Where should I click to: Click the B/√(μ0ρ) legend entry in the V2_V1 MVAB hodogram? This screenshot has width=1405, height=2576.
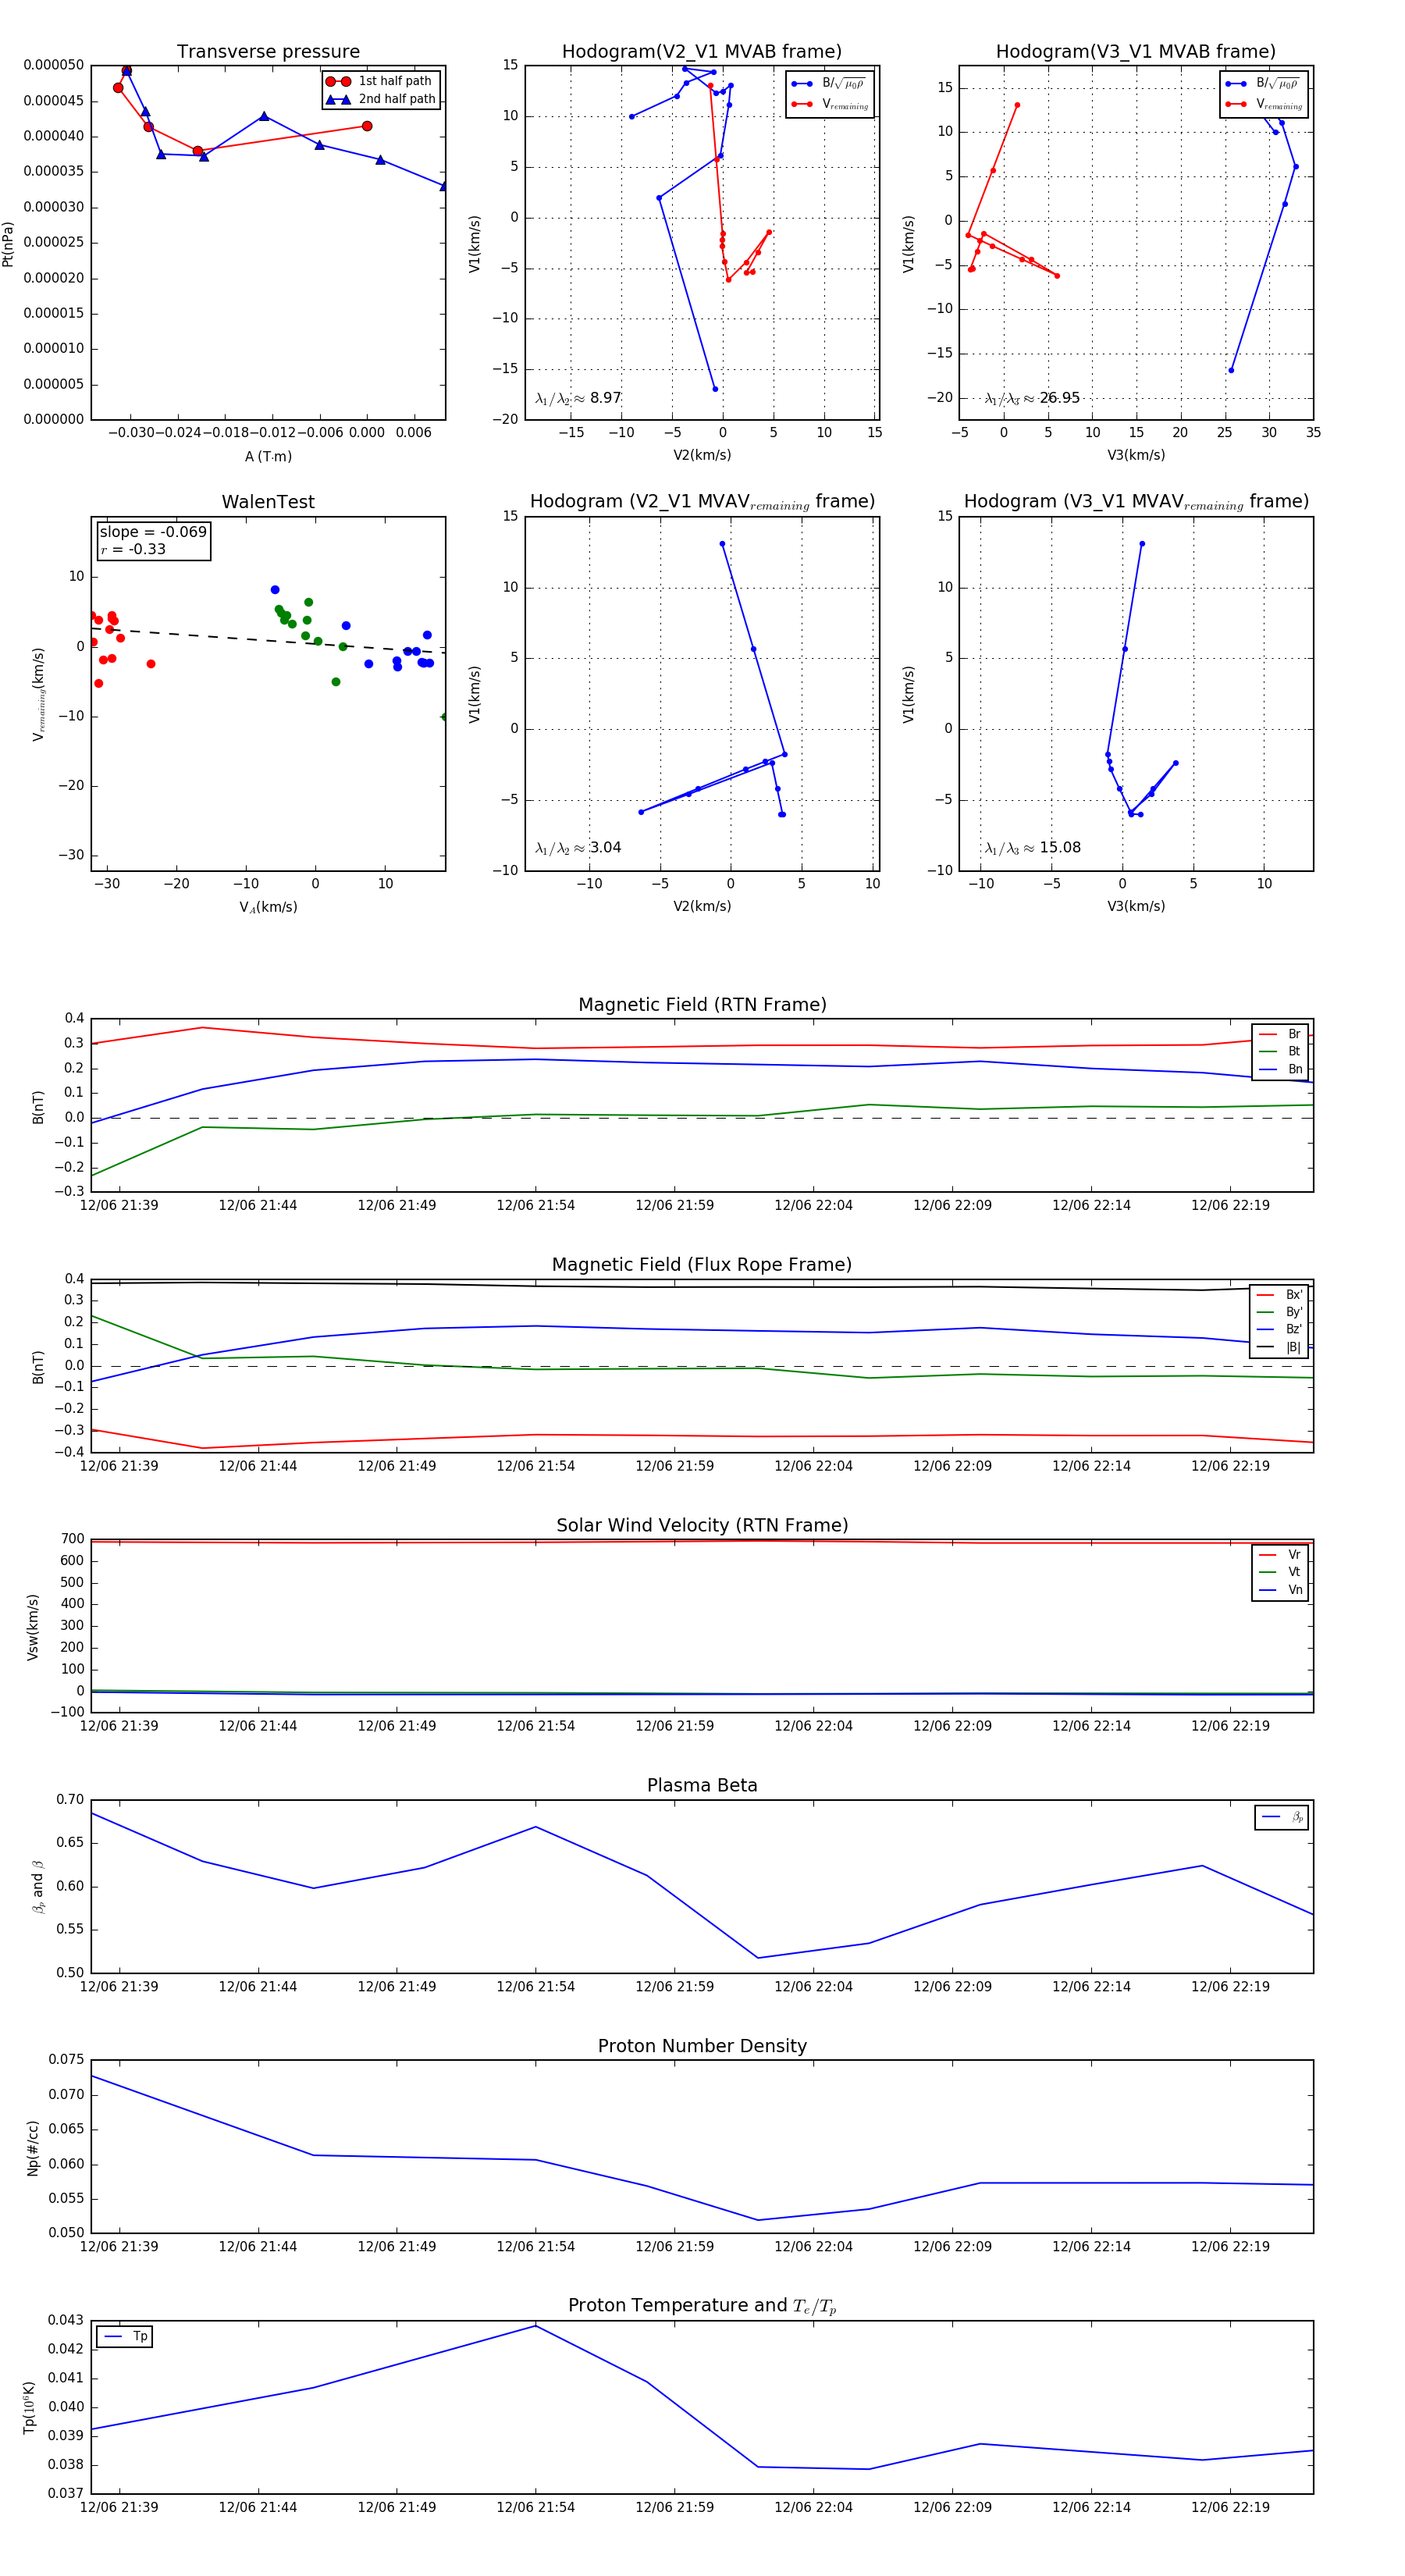pyautogui.click(x=829, y=84)
